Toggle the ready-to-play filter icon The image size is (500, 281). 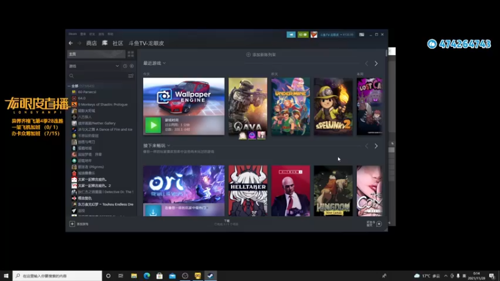132,66
